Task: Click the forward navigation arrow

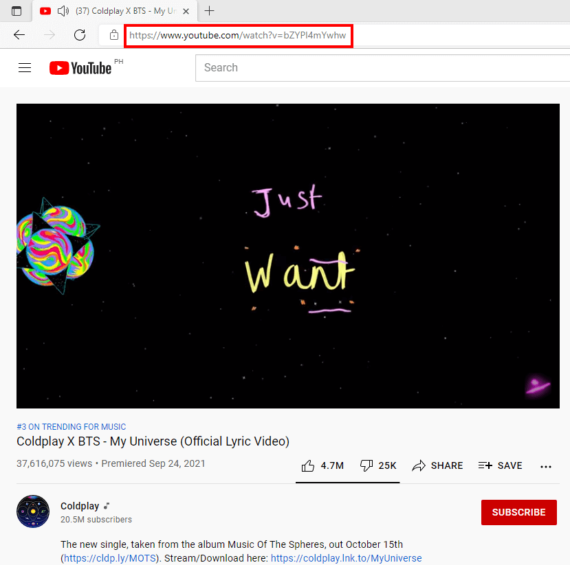Action: pos(49,35)
